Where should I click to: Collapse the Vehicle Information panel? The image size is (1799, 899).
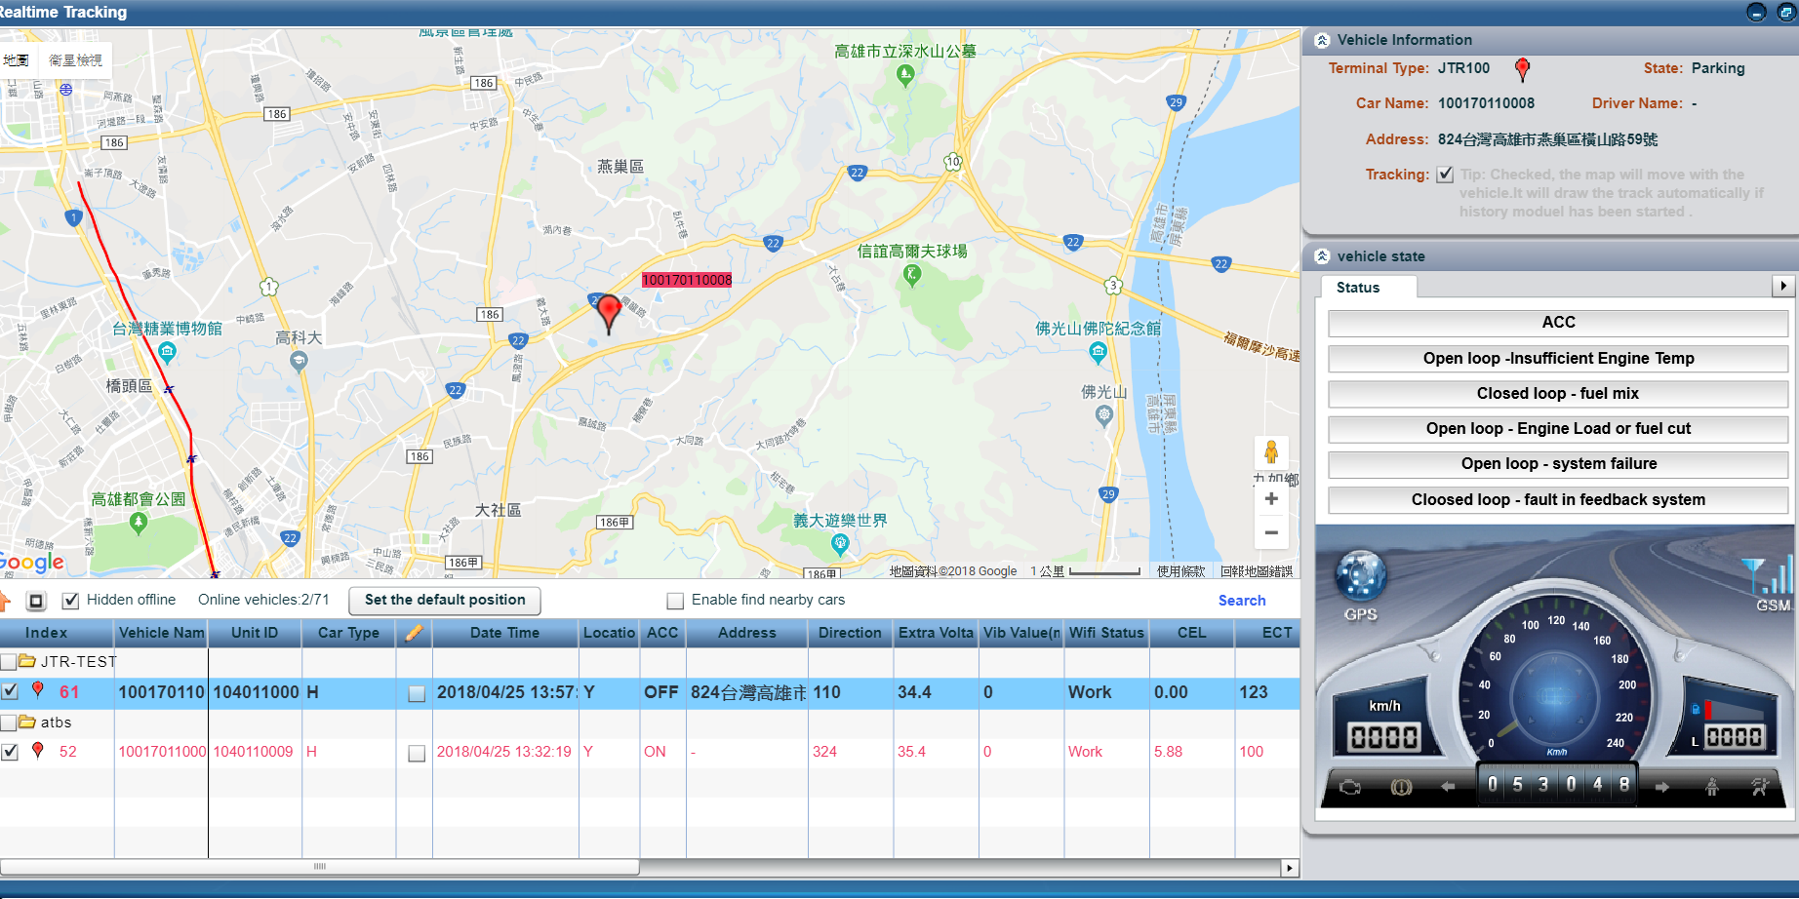pos(1322,40)
